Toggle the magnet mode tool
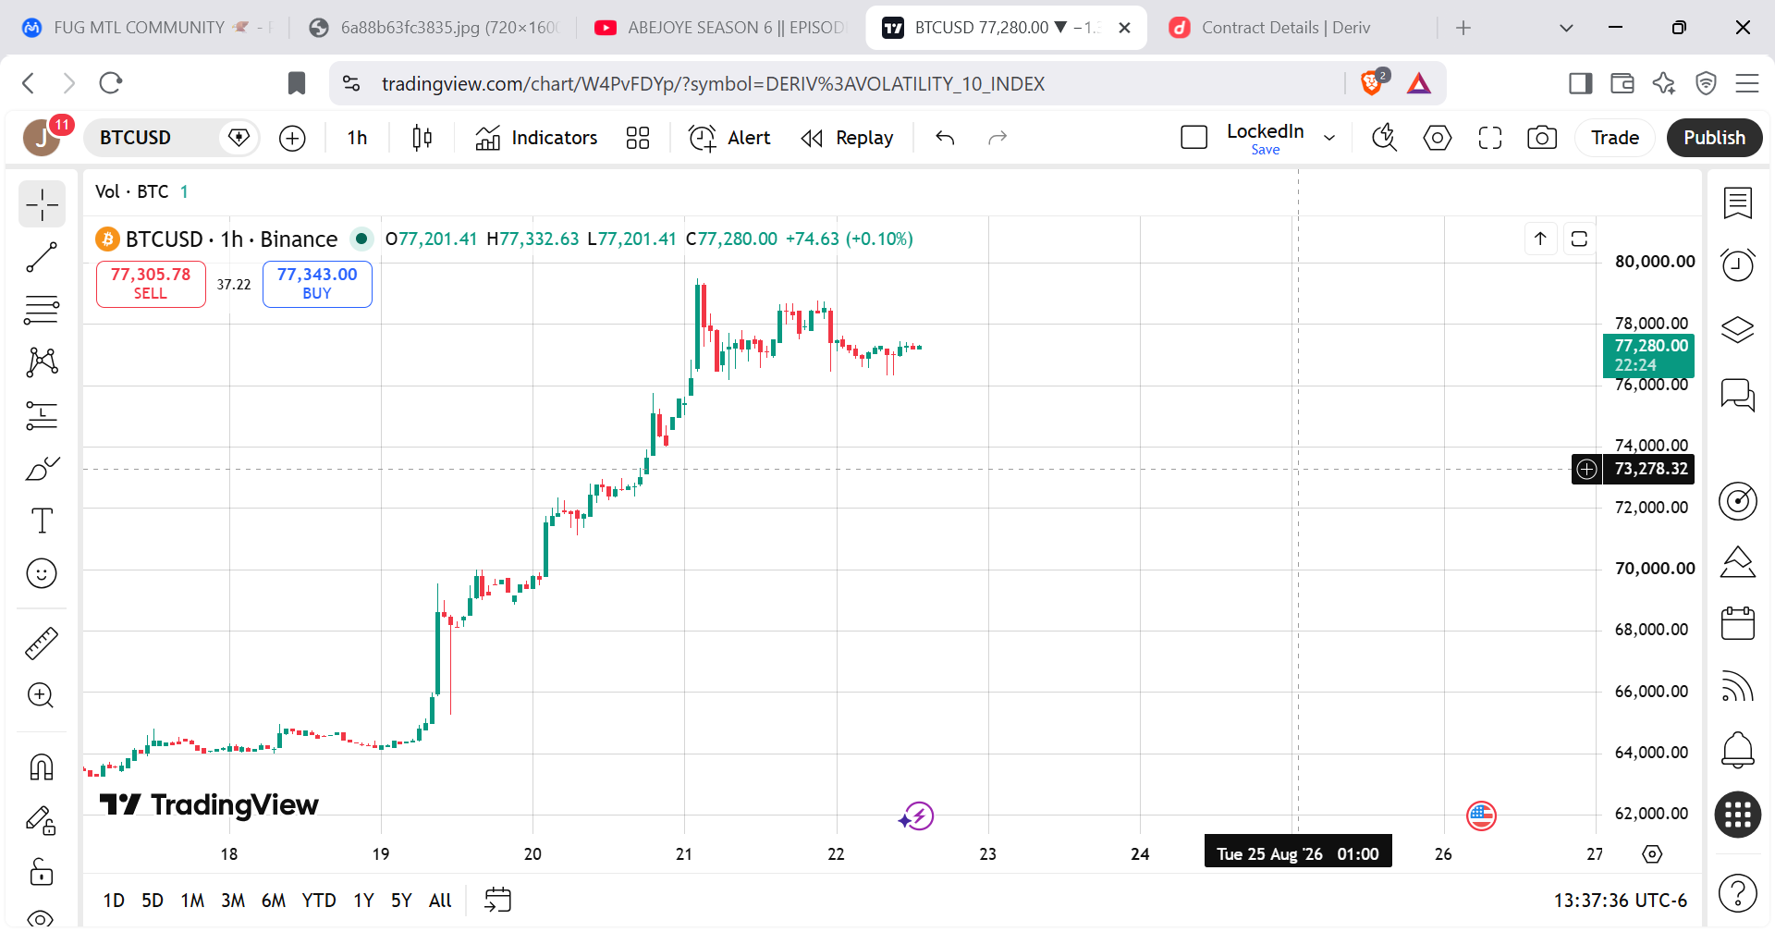Screen dimensions: 1775x932 (42, 766)
